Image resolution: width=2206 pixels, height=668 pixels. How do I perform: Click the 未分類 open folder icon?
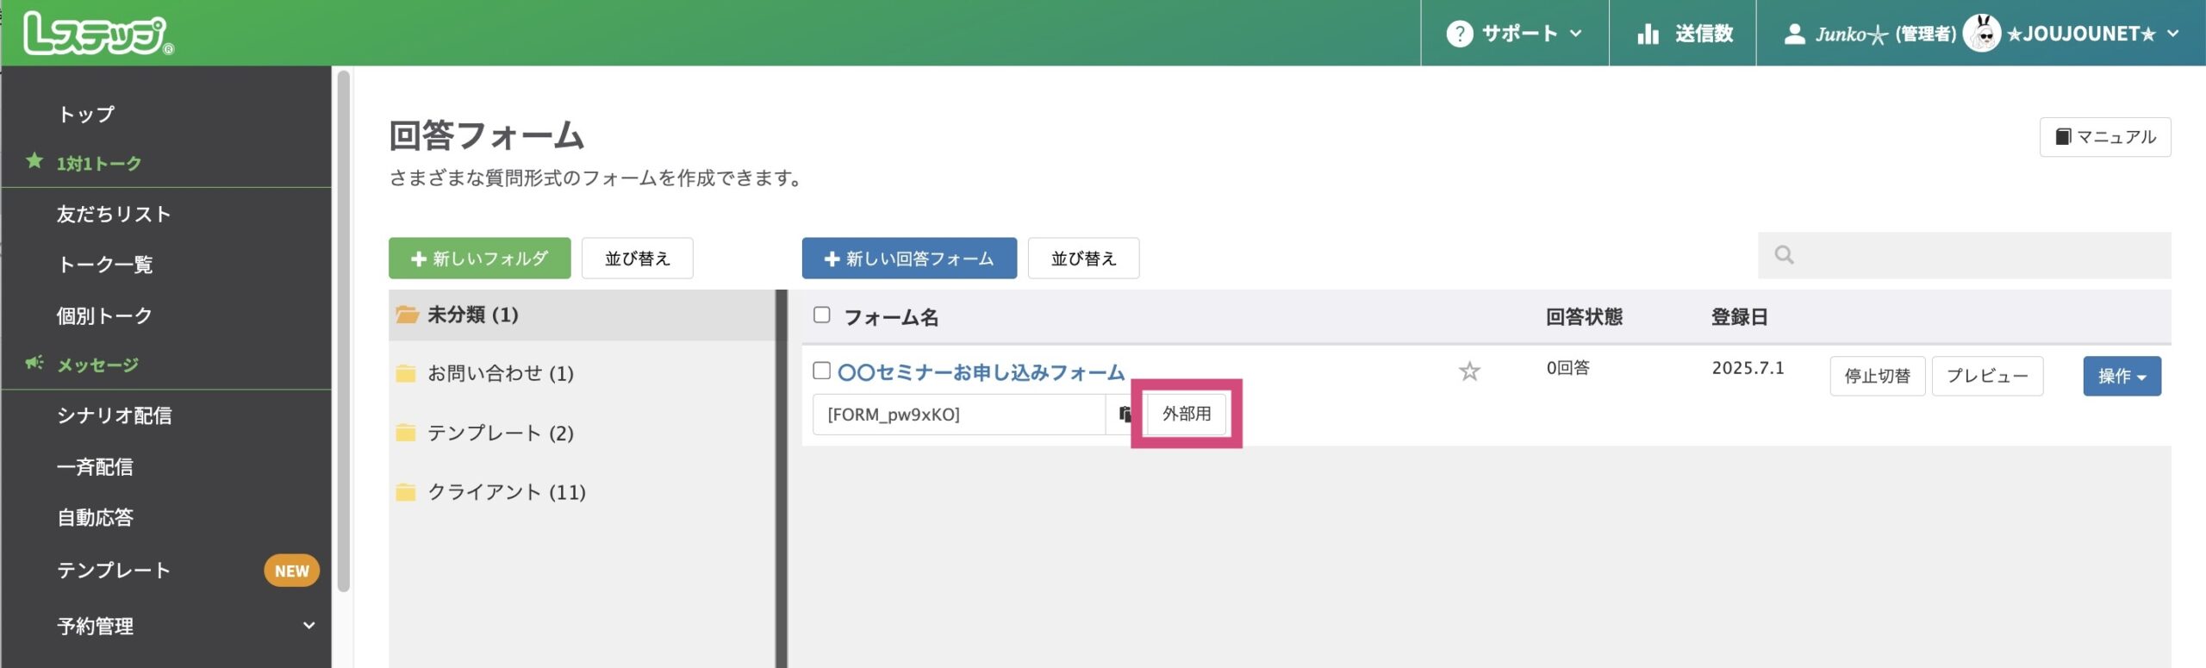point(407,315)
